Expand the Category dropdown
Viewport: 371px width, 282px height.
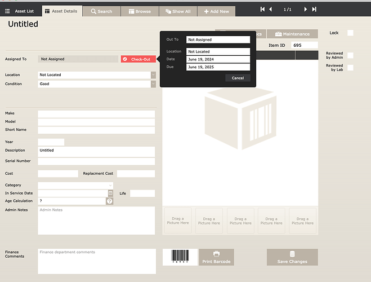click(x=110, y=185)
